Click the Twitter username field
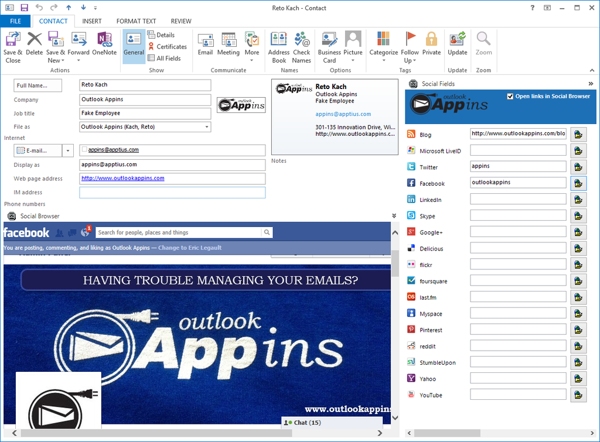Screen dimensions: 600x442 click(518, 166)
